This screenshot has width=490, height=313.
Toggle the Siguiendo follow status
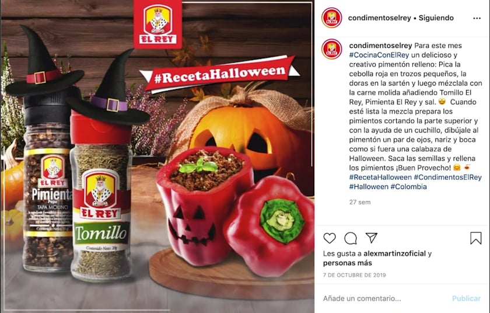pos(436,18)
